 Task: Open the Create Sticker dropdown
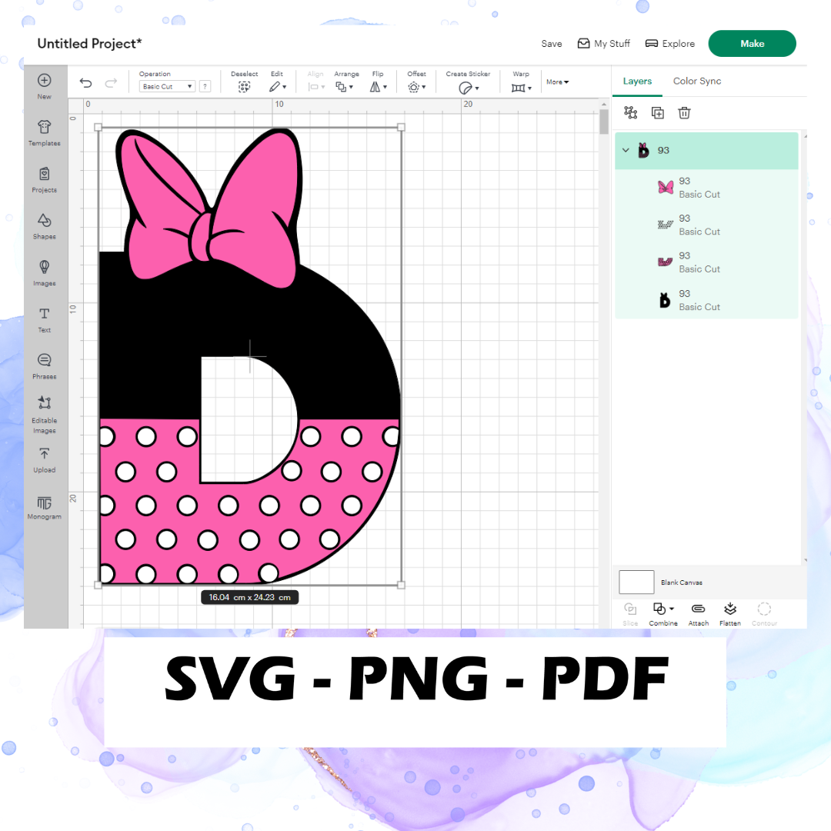(x=469, y=88)
